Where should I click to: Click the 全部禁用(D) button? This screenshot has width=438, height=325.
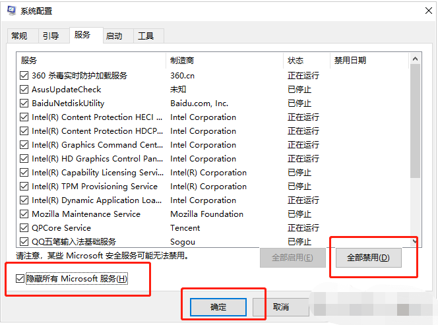[369, 258]
